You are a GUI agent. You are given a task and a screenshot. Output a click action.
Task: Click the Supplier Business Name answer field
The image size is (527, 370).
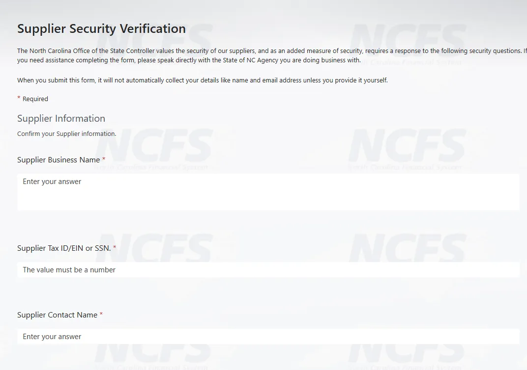click(x=268, y=191)
